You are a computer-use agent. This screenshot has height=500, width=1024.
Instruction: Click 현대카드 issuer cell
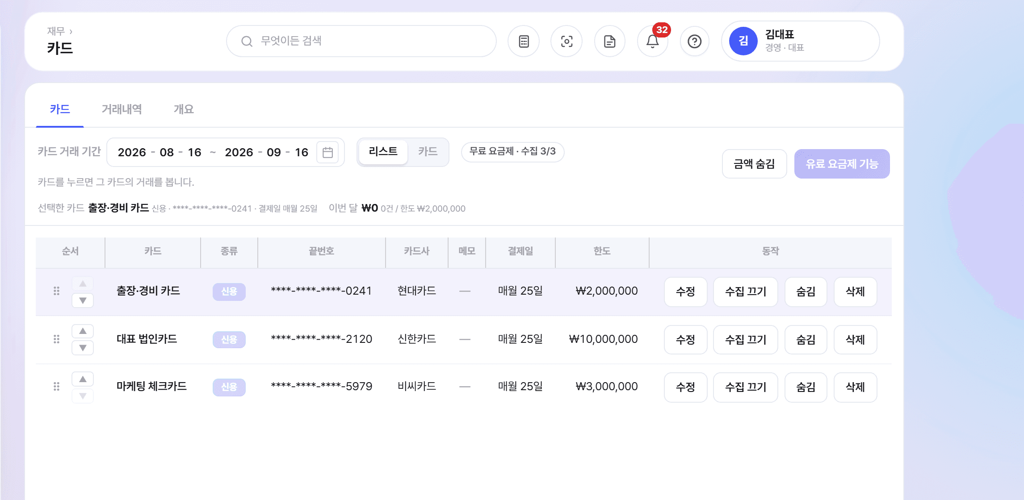click(417, 291)
